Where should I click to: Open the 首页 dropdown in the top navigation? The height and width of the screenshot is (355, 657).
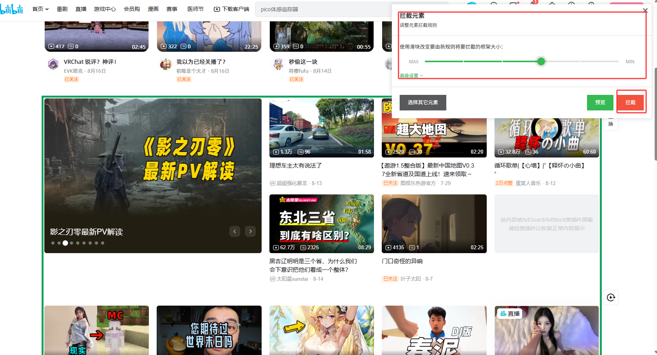tap(40, 9)
